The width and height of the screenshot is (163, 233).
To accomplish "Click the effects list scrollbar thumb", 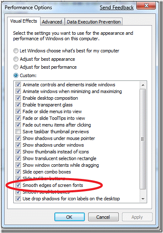I will 143,139.
